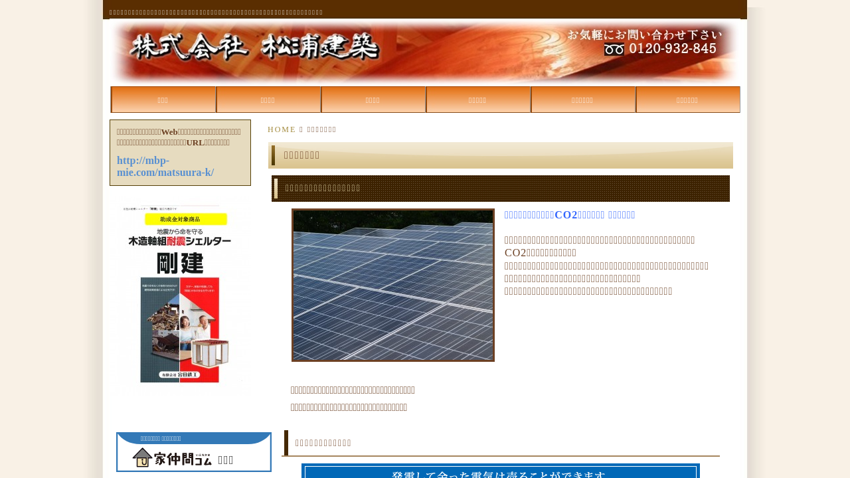
Task: Click the house icon in 家仲間コム banner
Action: point(142,457)
